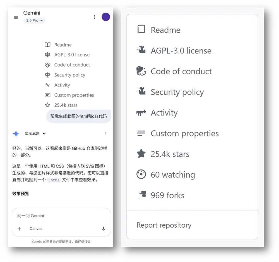Image resolution: width=279 pixels, height=262 pixels.
Task: Open Security policy link in right panel
Action: click(x=177, y=92)
